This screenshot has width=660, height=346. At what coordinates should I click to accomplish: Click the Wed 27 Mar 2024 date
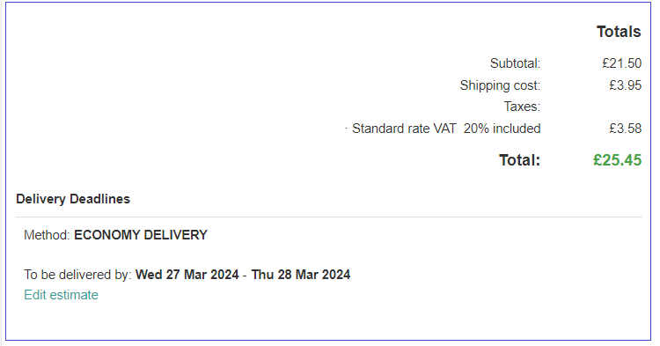pos(187,275)
